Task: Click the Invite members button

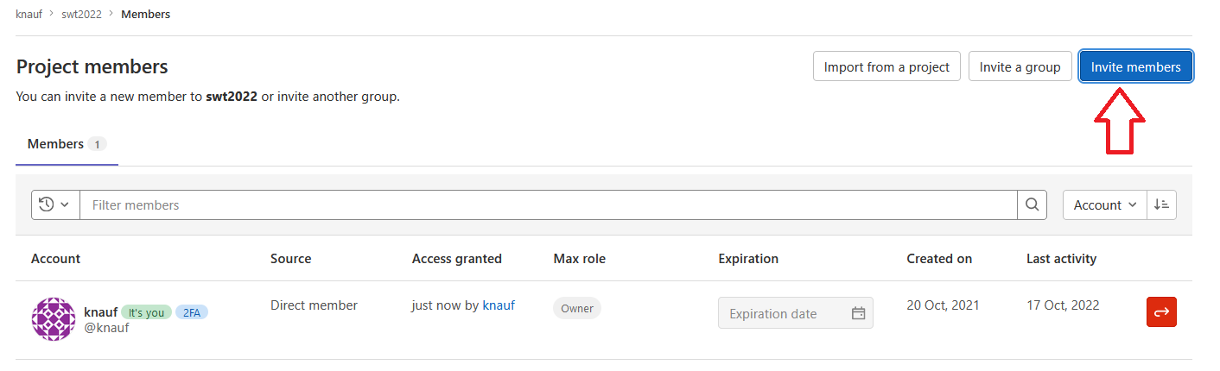Action: 1135,66
